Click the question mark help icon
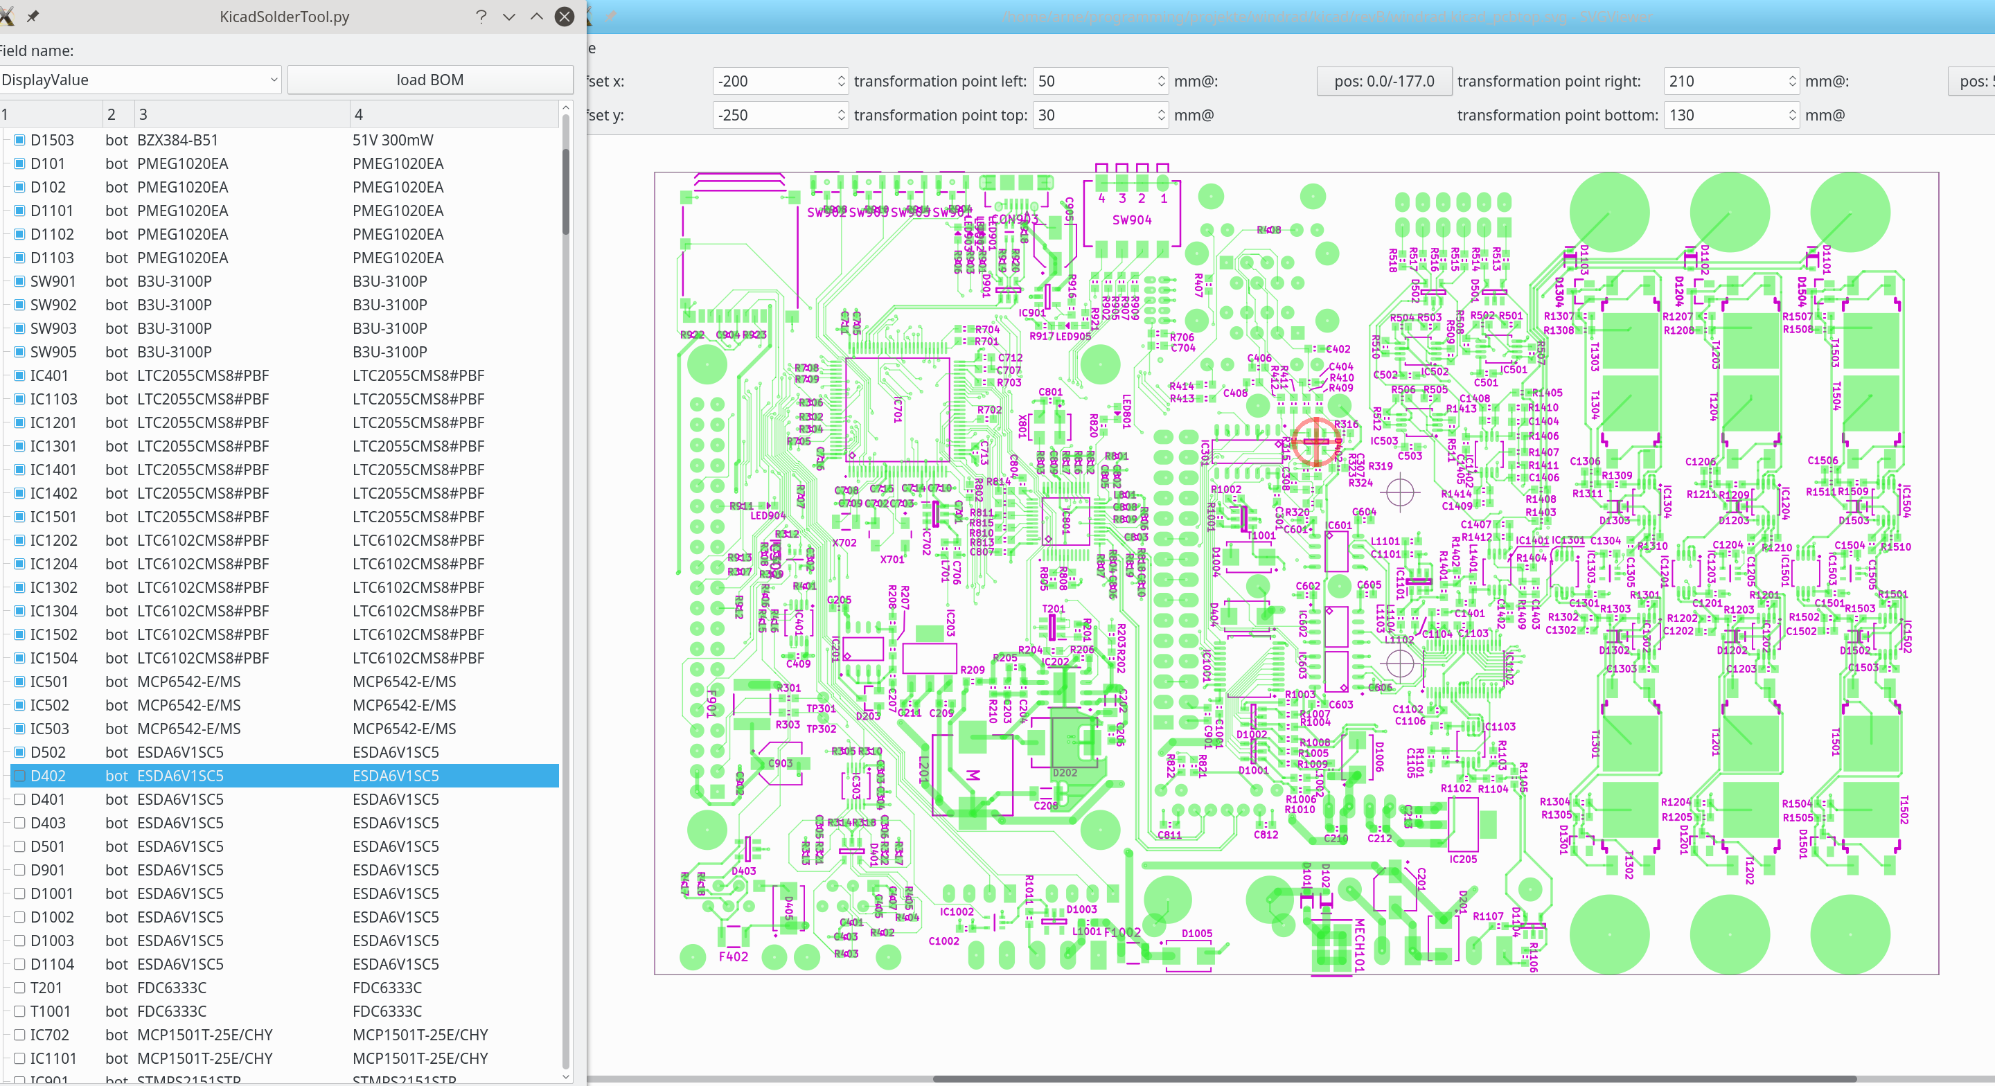 pyautogui.click(x=481, y=16)
